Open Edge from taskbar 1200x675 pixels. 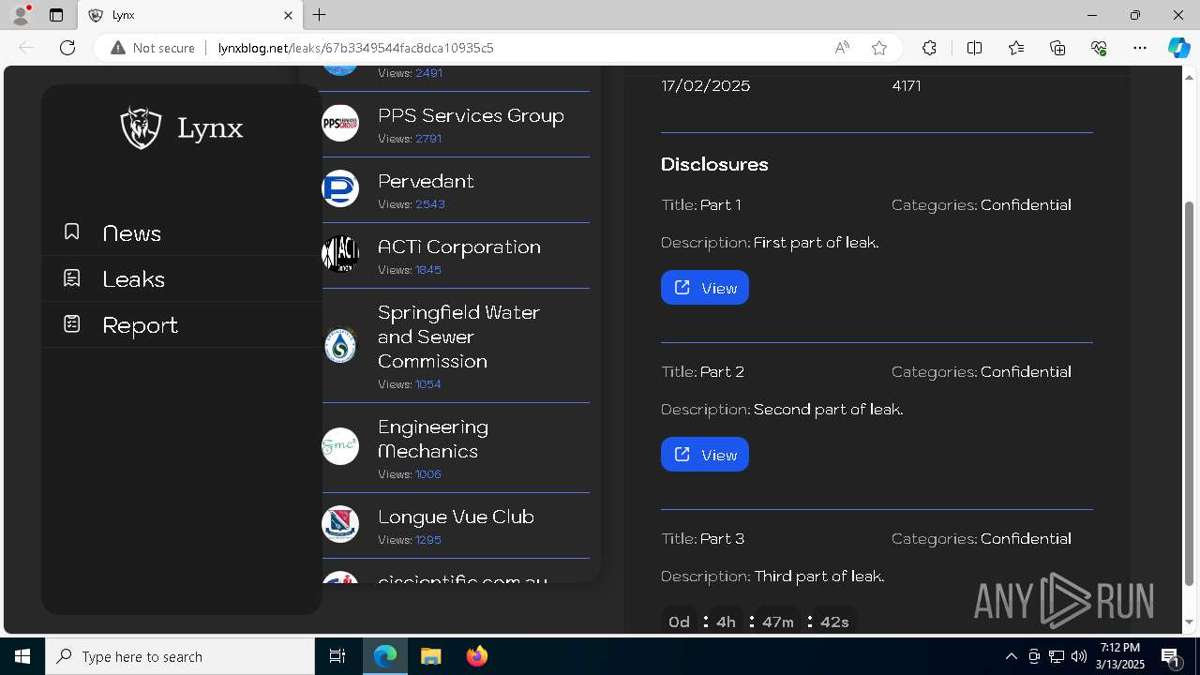click(x=385, y=656)
